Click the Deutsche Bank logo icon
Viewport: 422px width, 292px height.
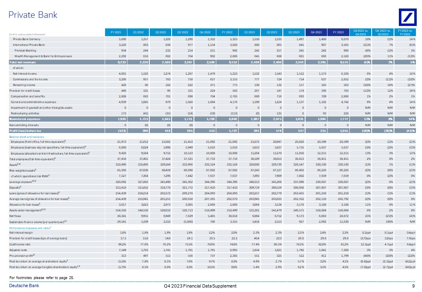(407, 17)
